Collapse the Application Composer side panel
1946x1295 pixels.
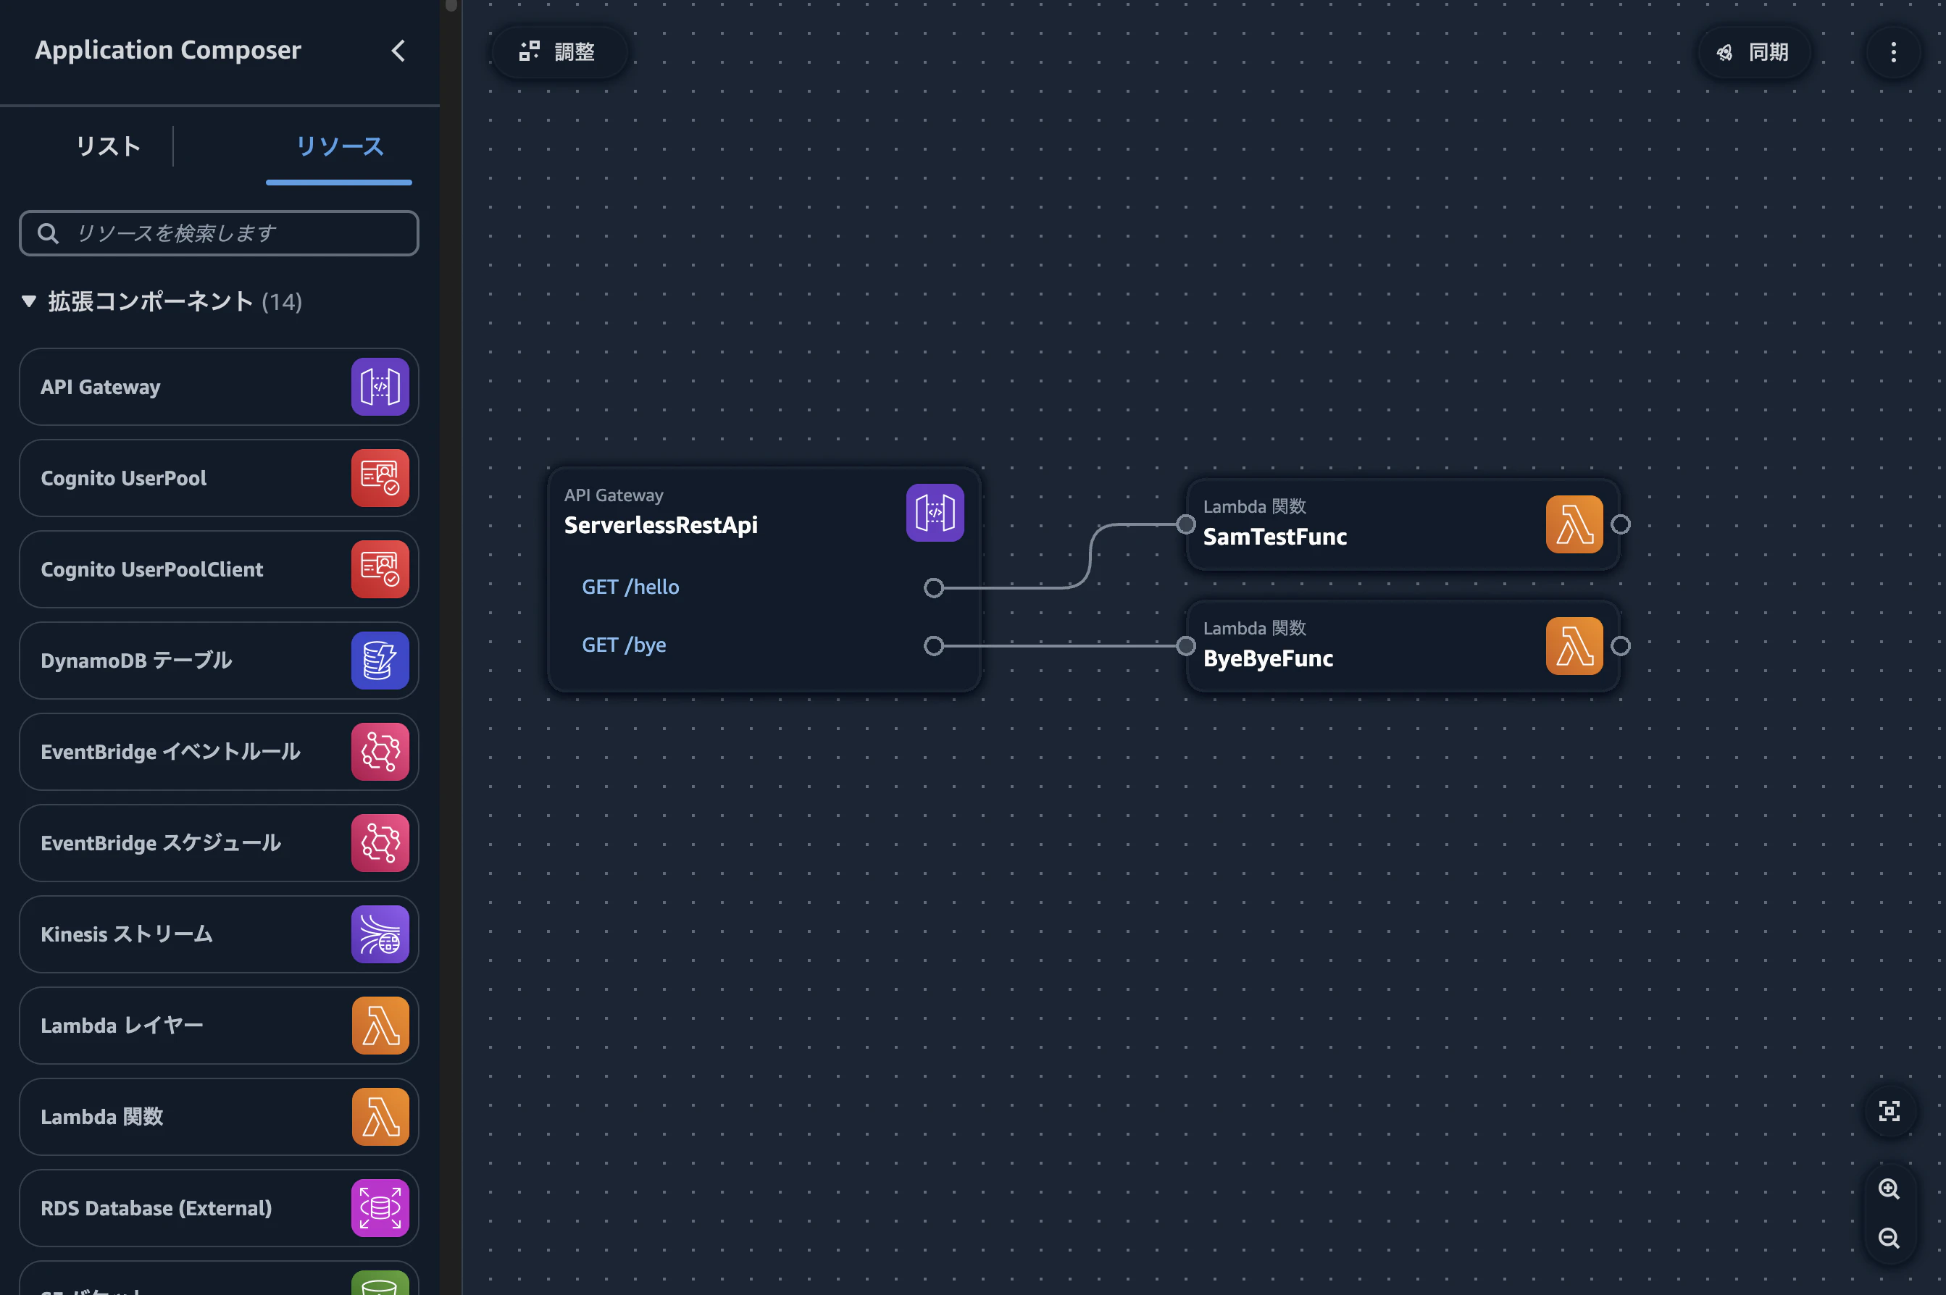tap(398, 51)
